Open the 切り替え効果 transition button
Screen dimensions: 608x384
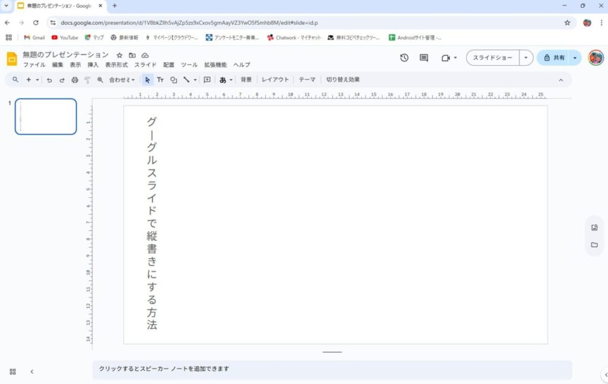(343, 80)
